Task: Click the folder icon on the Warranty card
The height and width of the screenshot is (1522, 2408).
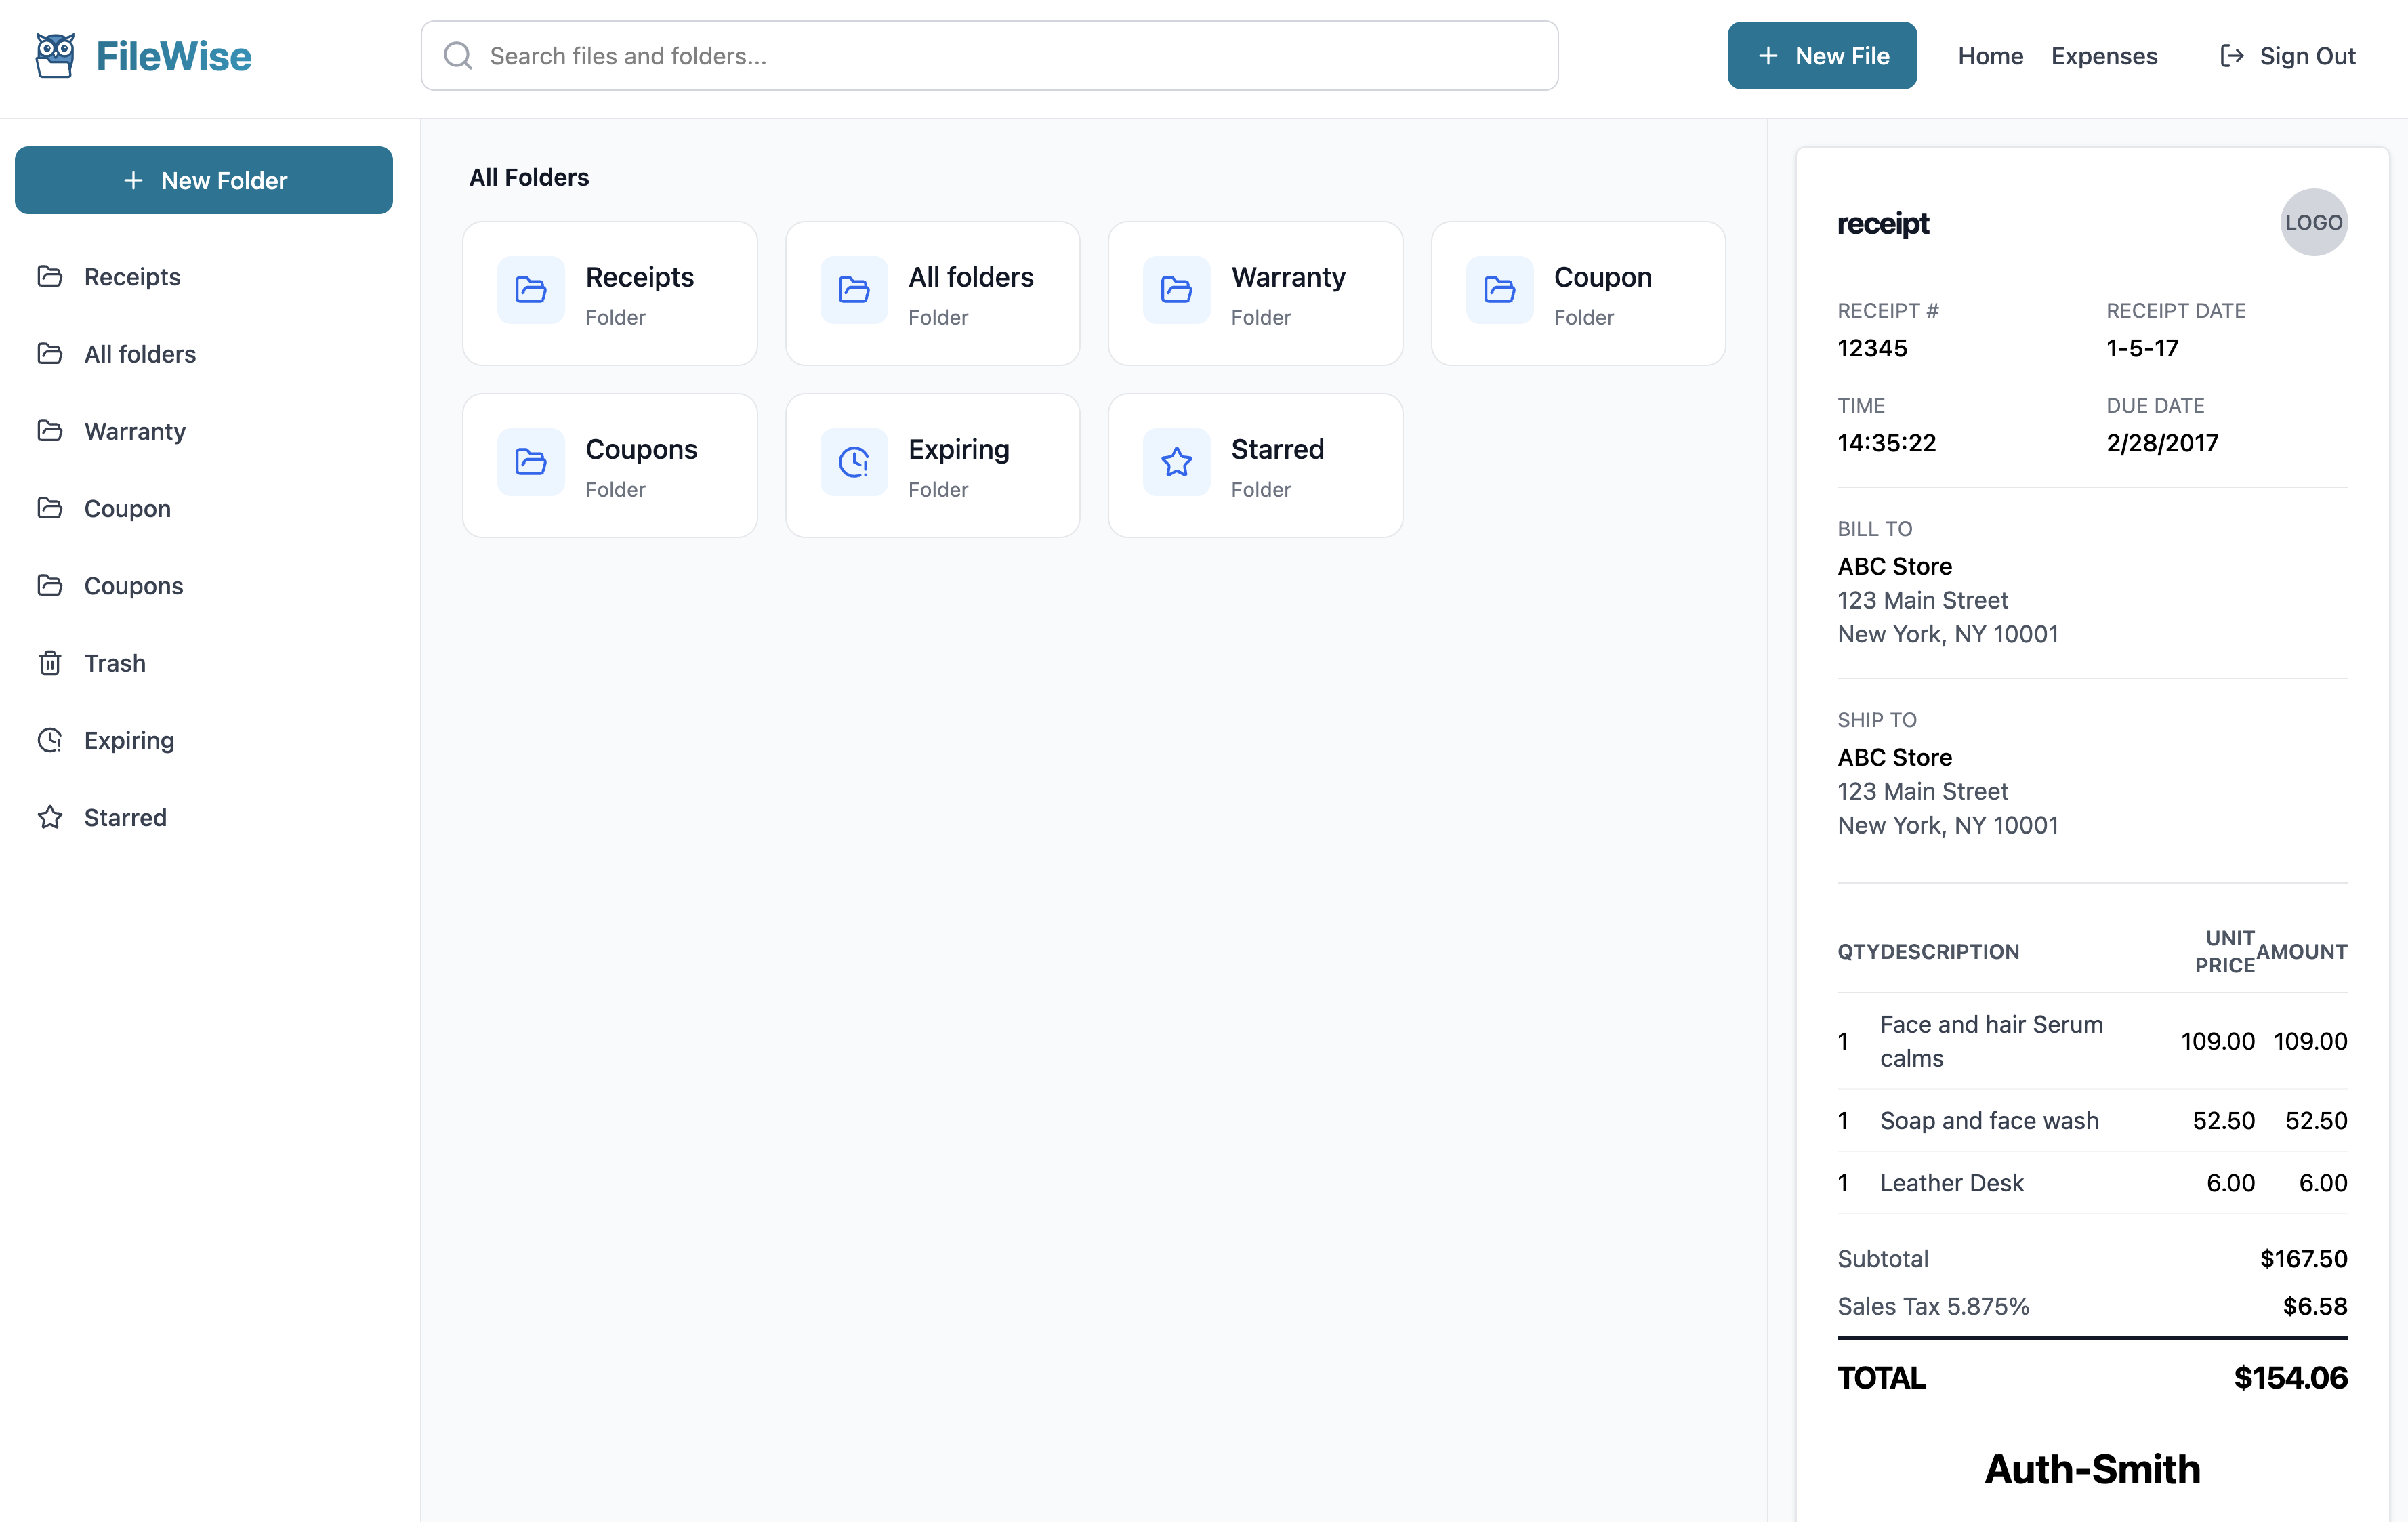Action: pos(1176,290)
